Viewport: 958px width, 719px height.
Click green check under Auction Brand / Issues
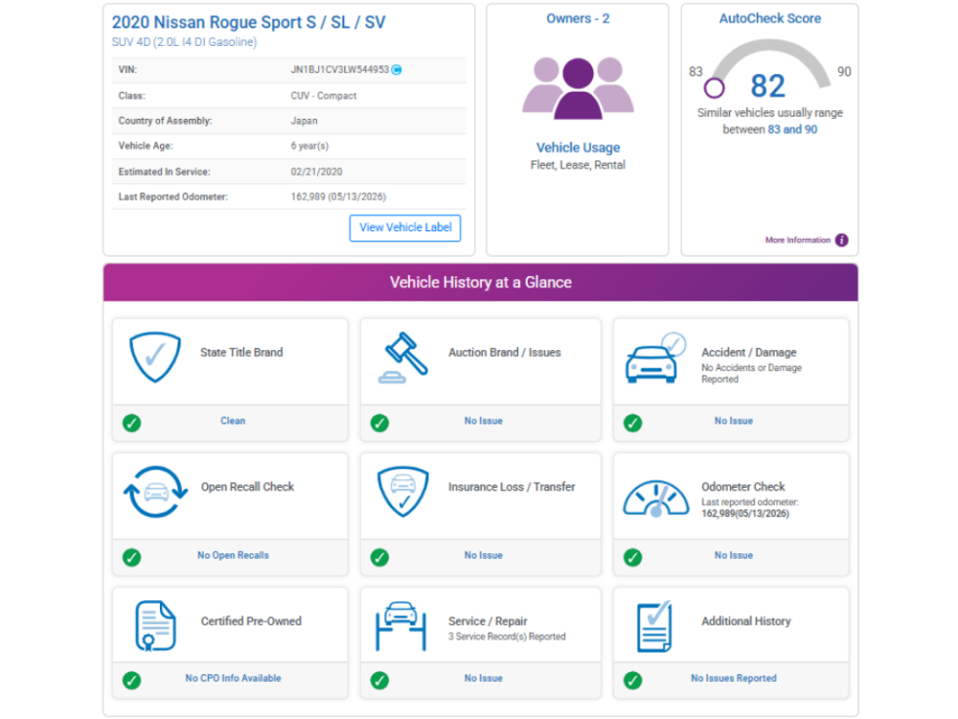pyautogui.click(x=379, y=422)
